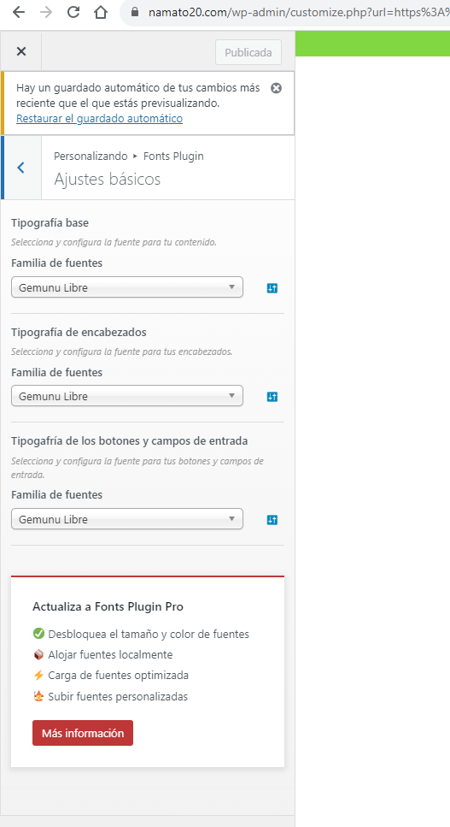Screen dimensions: 450x827
Task: Click Restaurar el guardado automático link
Action: [99, 118]
